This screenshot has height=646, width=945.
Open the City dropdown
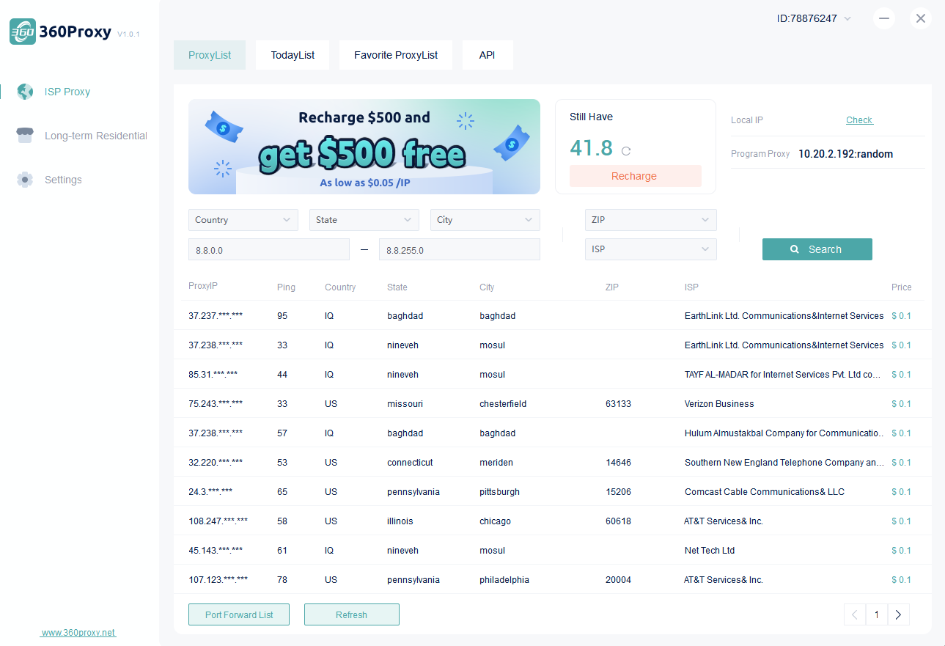coord(485,220)
